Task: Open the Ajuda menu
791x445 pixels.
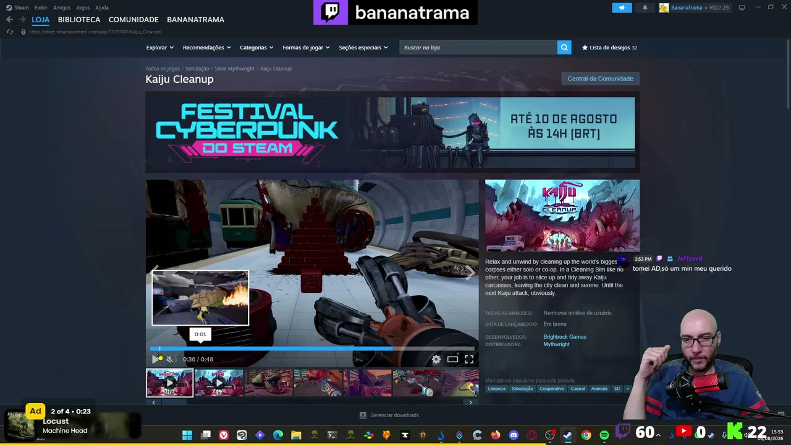Action: (102, 7)
